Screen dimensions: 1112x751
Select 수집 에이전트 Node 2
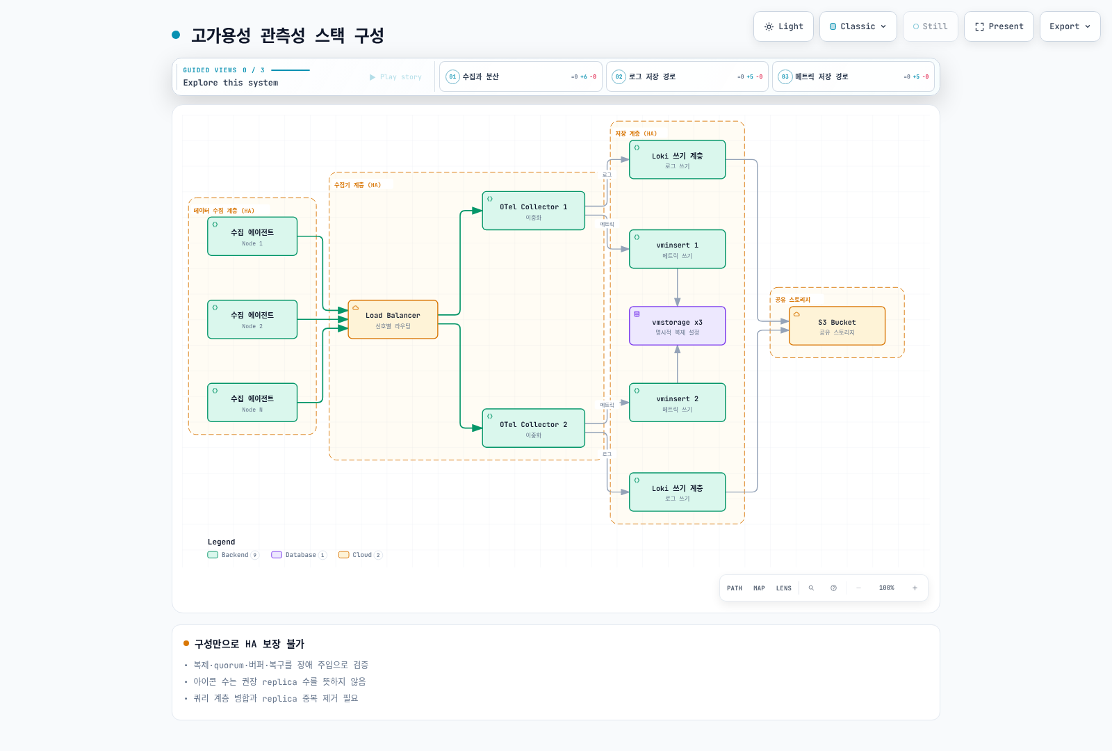pyautogui.click(x=252, y=320)
